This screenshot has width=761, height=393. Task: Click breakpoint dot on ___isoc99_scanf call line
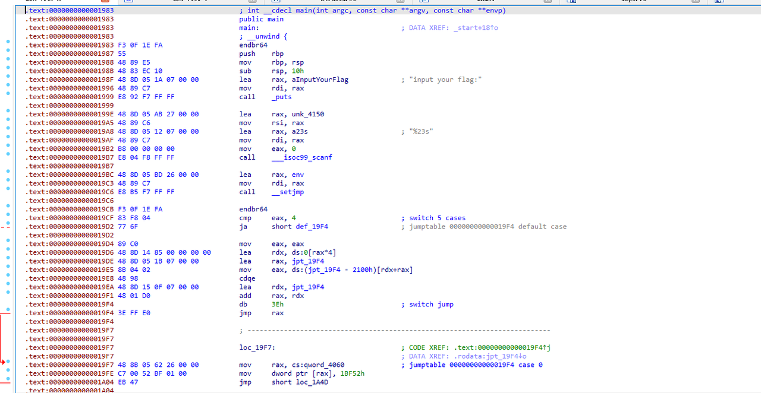tap(8, 157)
